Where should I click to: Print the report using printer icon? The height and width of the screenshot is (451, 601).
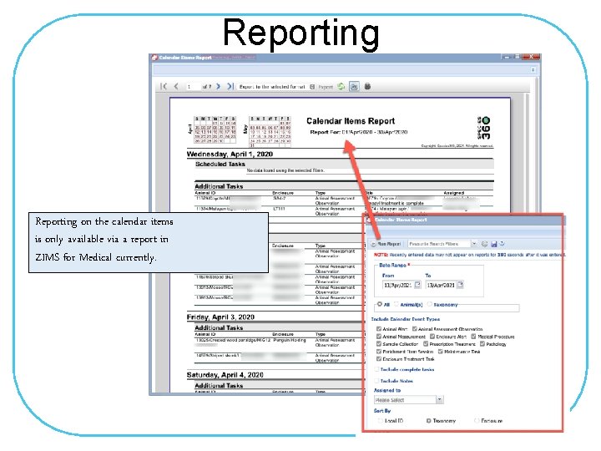click(367, 87)
